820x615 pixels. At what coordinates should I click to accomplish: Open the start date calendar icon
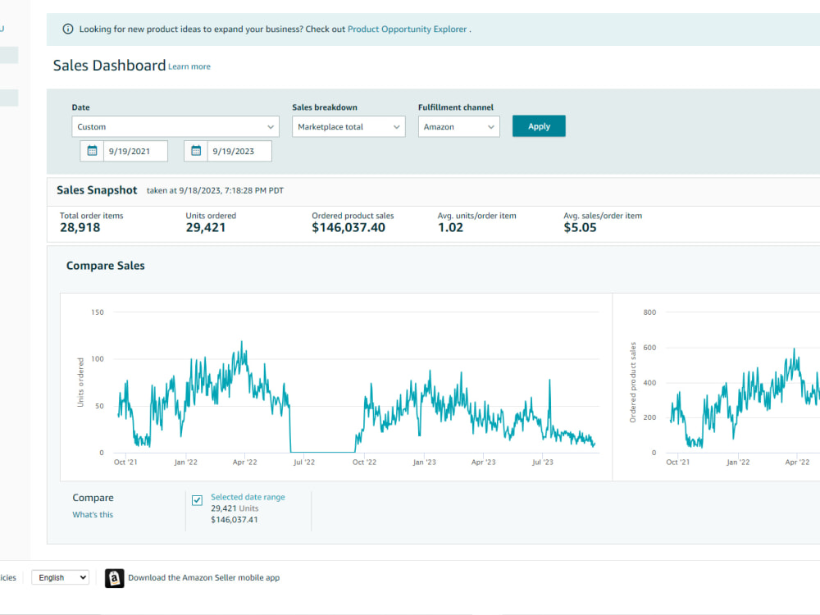92,151
